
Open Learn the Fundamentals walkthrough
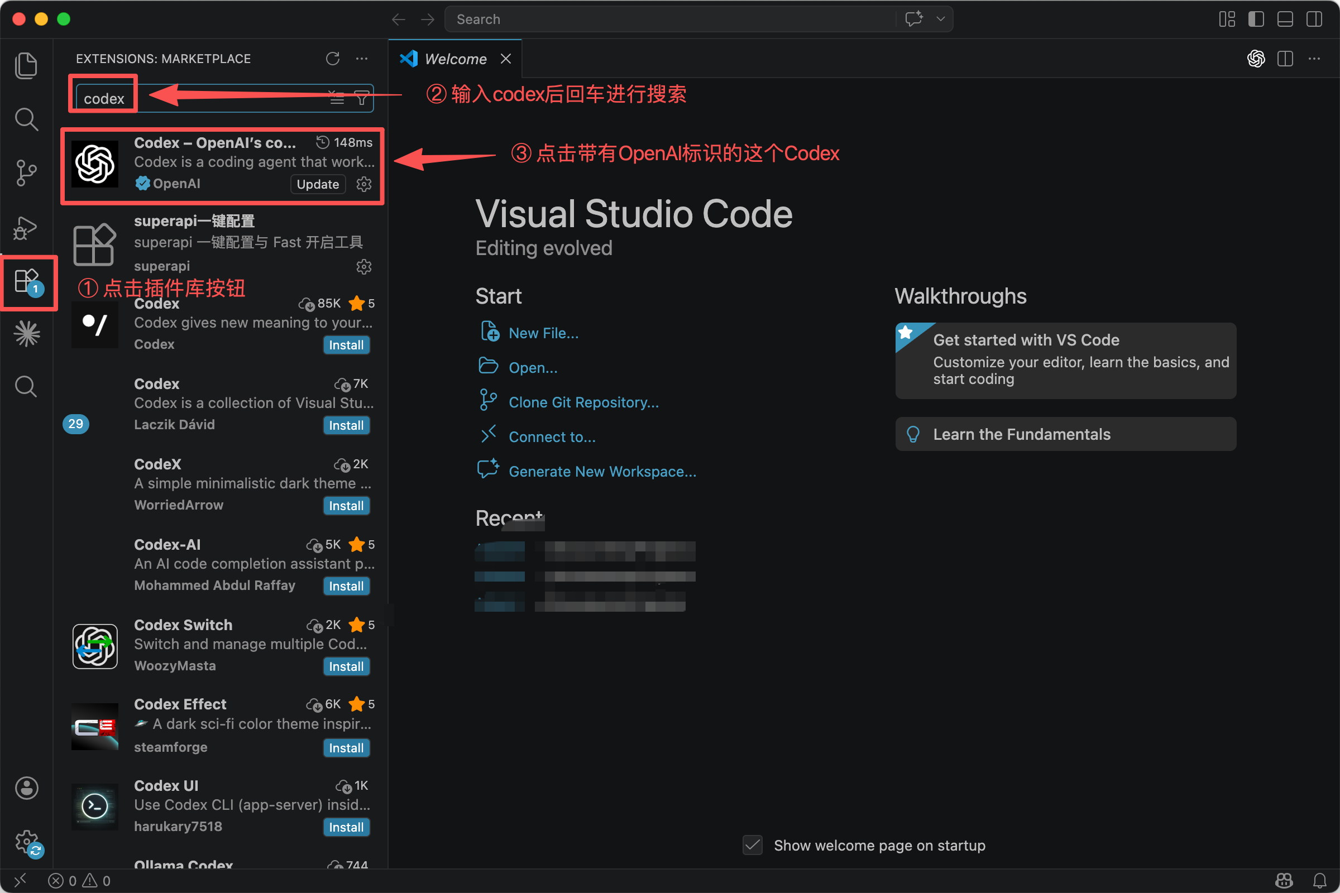(x=1065, y=434)
